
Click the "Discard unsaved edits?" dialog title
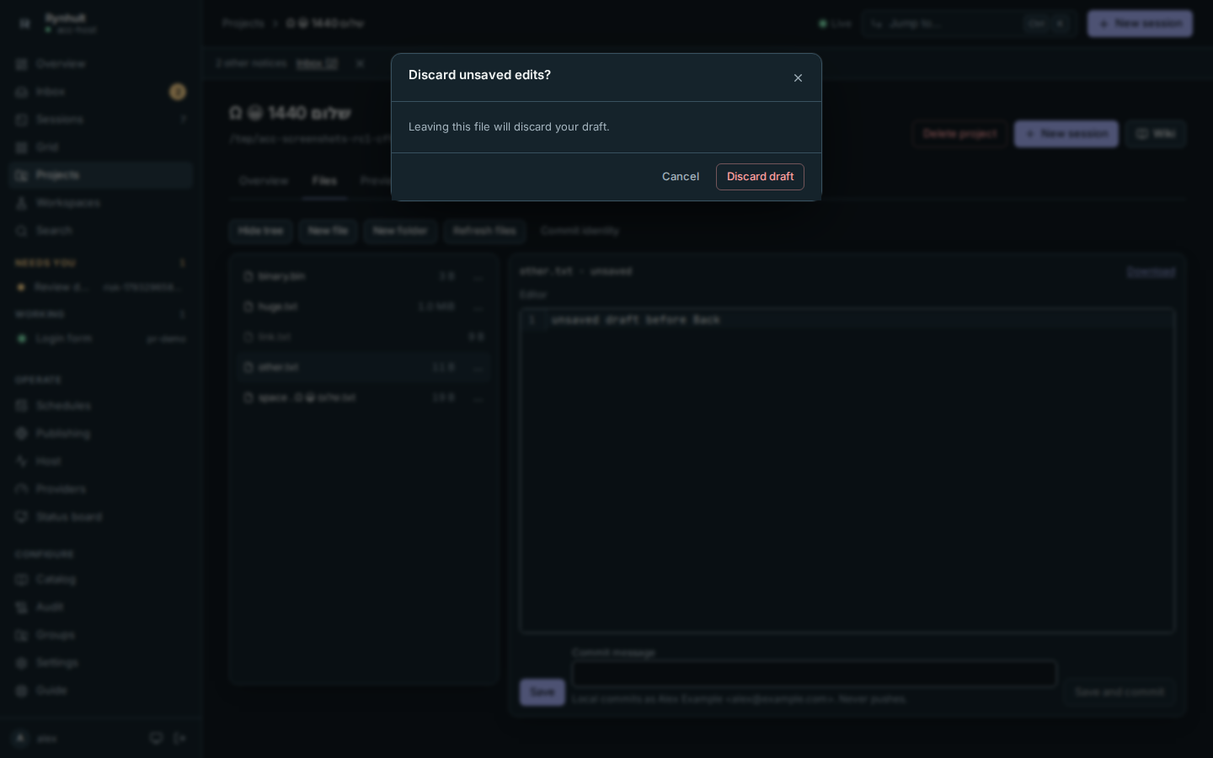tap(479, 75)
